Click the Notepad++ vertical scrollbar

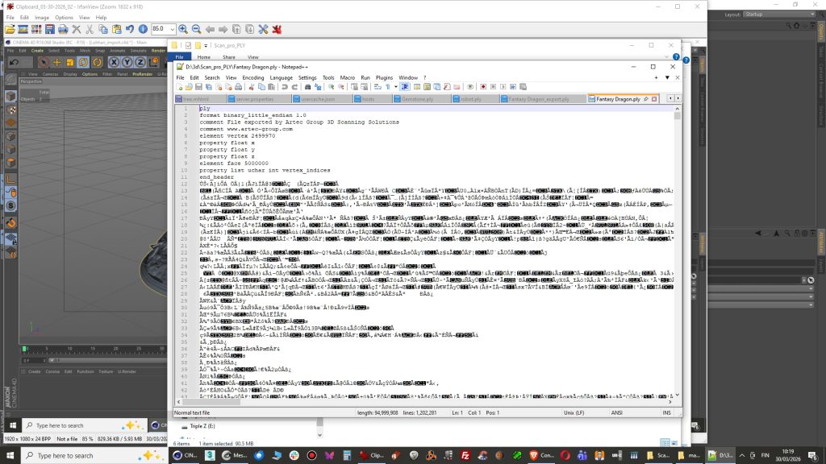tap(677, 242)
